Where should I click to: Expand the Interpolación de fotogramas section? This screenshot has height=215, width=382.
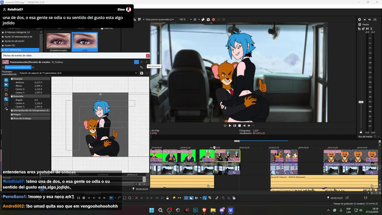point(12,110)
